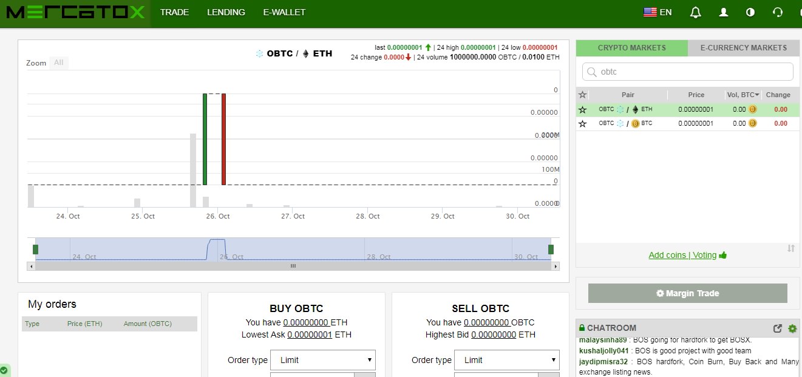Click the navigator scroll right arrow
This screenshot has width=802, height=377.
[555, 266]
